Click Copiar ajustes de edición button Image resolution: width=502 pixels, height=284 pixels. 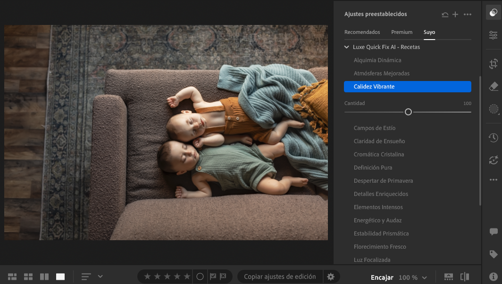(x=280, y=277)
